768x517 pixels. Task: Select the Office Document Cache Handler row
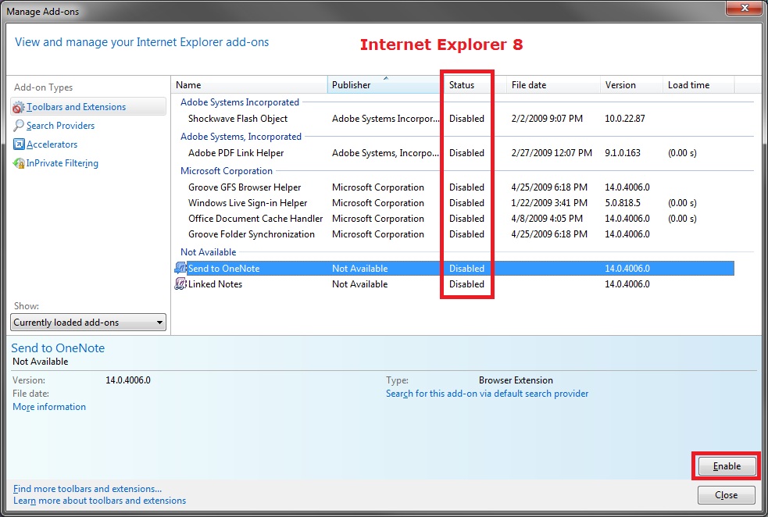click(454, 219)
